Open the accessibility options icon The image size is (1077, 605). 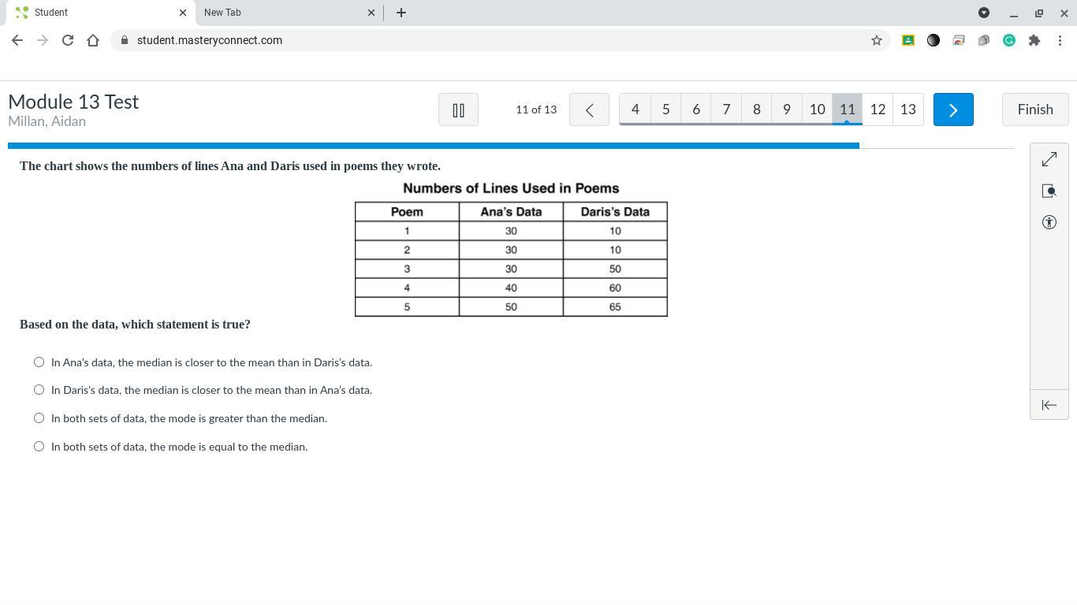click(1049, 222)
